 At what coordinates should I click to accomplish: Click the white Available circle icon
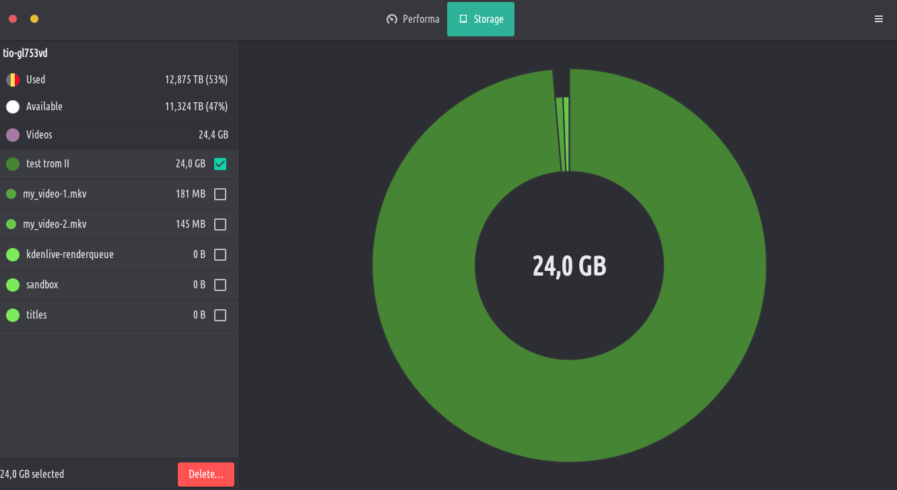point(13,107)
